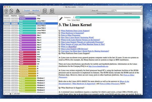
Task: Select the Linux FAQ 3 note
Action: pyautogui.click(x=31, y=26)
